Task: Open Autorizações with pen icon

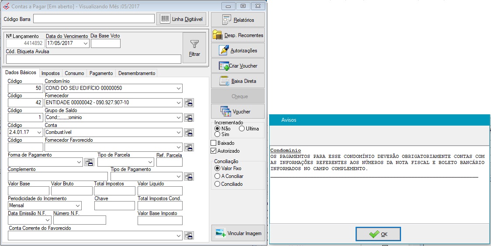Action: [238, 50]
